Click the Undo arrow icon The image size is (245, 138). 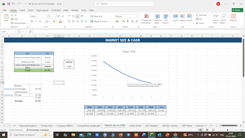coord(13,4)
